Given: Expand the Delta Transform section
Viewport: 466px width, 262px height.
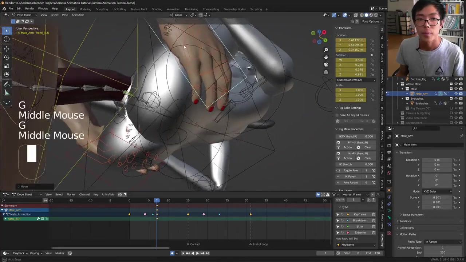Looking at the screenshot, I should (413, 215).
